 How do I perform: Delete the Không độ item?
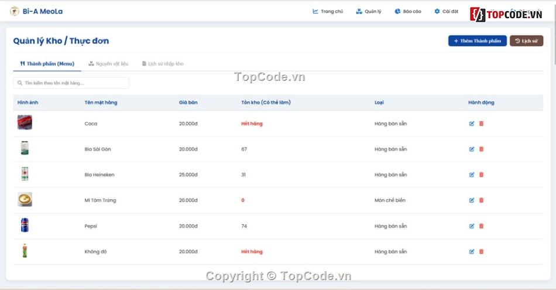coord(481,252)
